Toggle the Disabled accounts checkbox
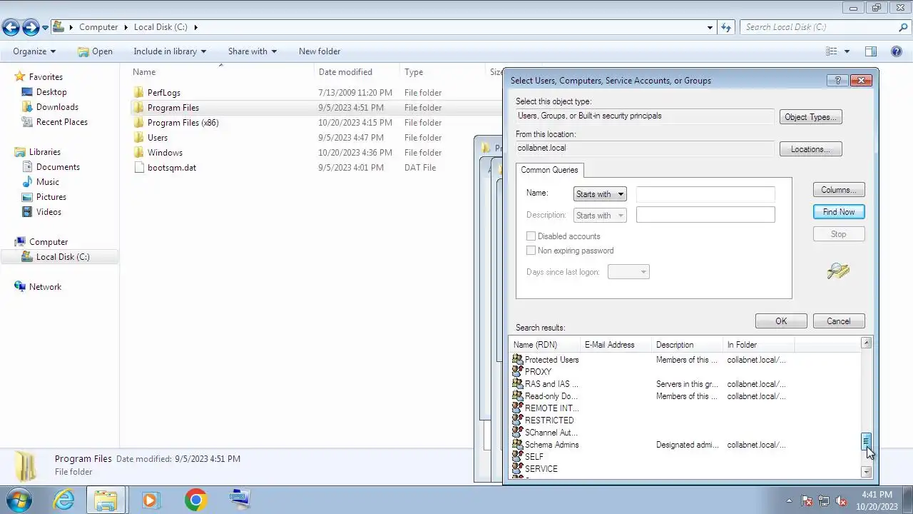Screen dimensions: 913x514 [531, 236]
